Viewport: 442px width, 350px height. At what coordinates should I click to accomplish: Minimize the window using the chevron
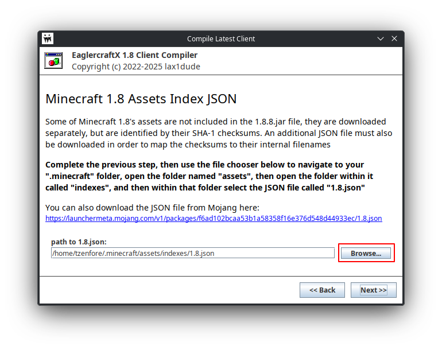point(381,38)
